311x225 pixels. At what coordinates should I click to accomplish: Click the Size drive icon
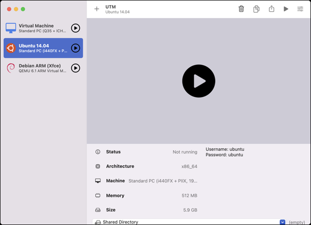pos(98,210)
